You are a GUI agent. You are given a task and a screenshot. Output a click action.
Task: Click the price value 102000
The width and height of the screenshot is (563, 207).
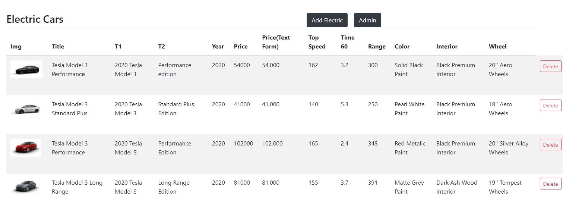[244, 143]
